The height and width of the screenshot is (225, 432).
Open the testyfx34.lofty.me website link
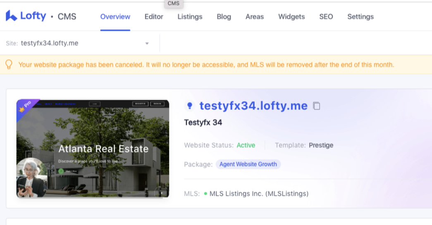tap(253, 106)
